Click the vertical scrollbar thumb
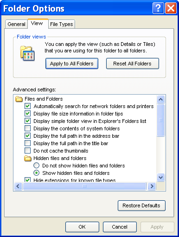 [x=161, y=120]
